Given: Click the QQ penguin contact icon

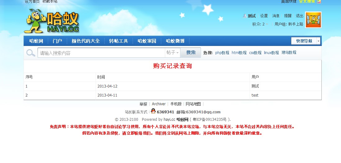Looking at the screenshot, I should click(x=153, y=111).
